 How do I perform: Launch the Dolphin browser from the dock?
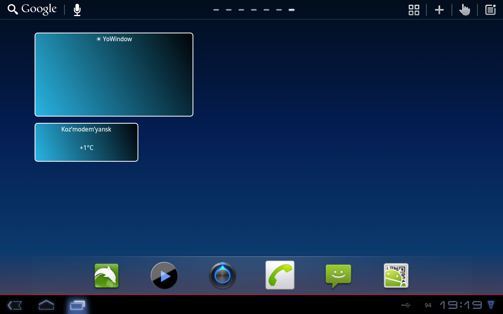(x=106, y=276)
